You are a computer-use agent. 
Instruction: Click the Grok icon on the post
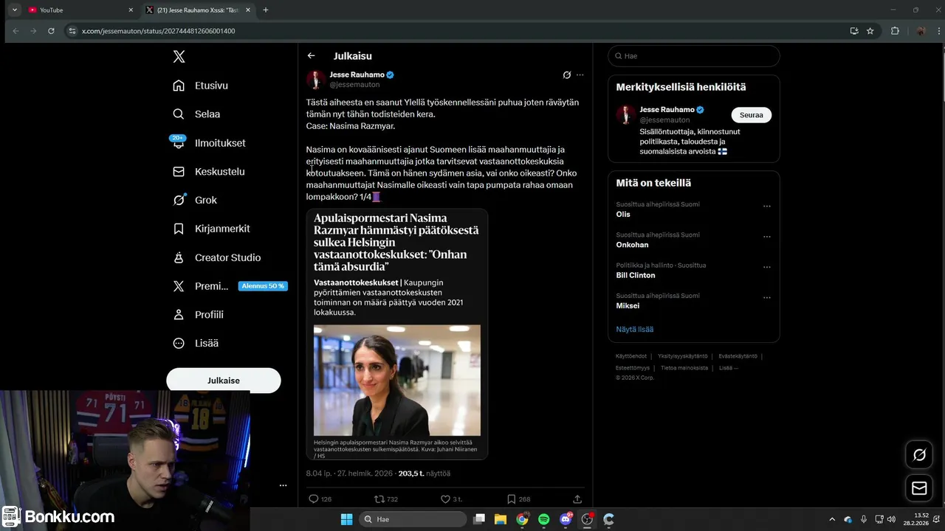(567, 75)
